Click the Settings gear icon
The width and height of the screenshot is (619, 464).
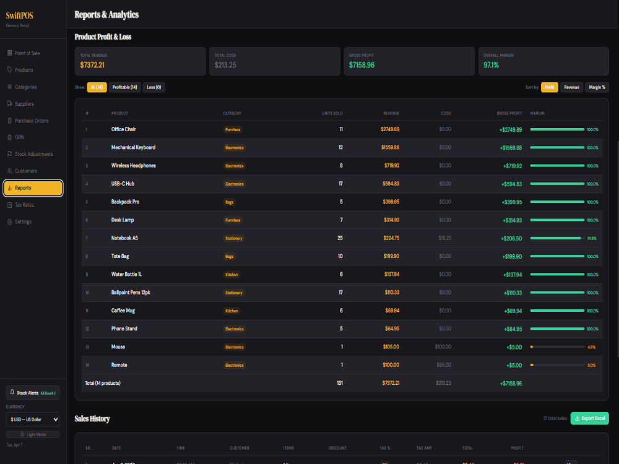(x=9, y=221)
